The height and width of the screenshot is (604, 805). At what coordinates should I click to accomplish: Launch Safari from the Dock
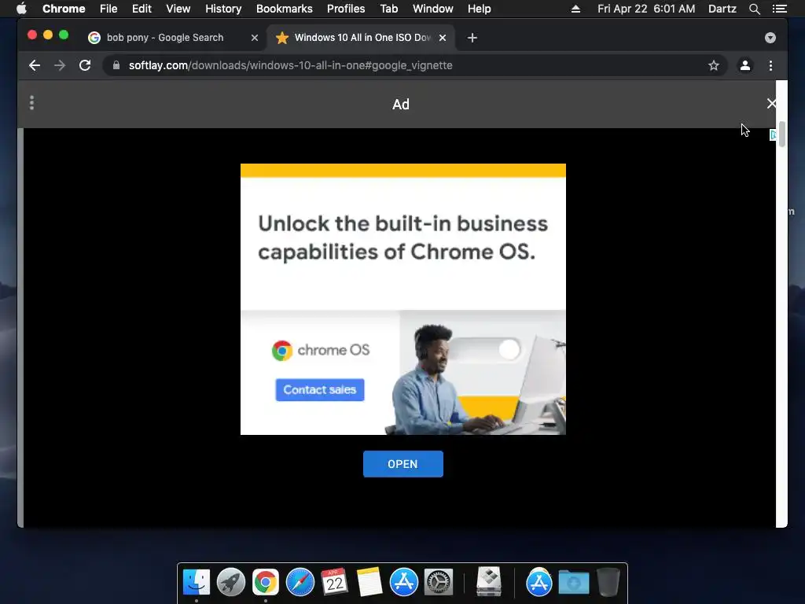[x=300, y=582]
